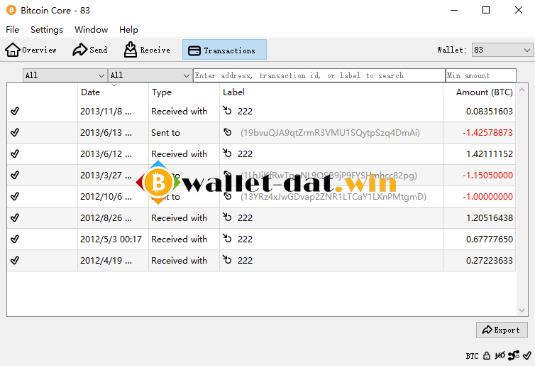
Task: Click confirmed checkmark icon of 2013/6/12 transaction
Action: point(15,154)
